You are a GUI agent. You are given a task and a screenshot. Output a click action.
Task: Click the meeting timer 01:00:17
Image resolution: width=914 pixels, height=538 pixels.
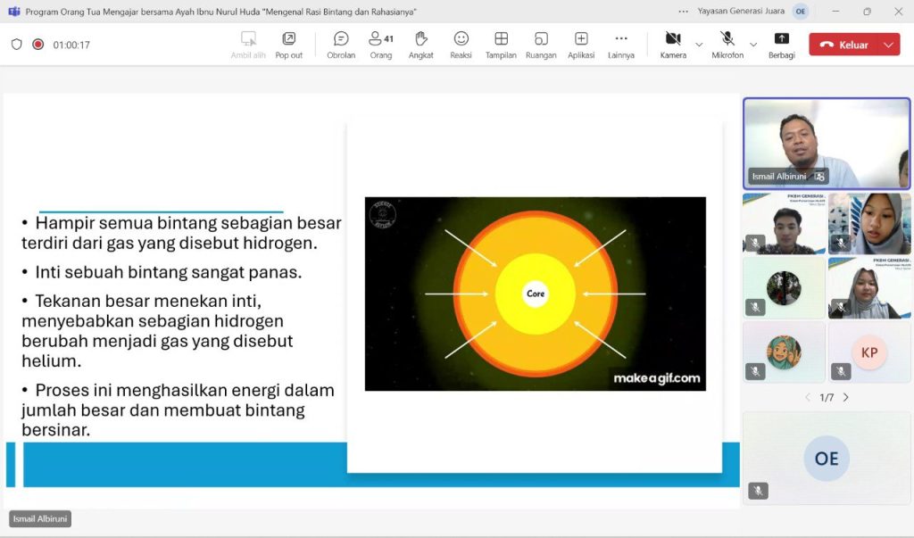[x=71, y=45]
